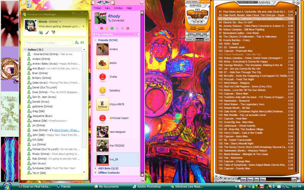This screenshot has height=190, width=304.
Task: Open the Trillian menu
Action: click(97, 8)
